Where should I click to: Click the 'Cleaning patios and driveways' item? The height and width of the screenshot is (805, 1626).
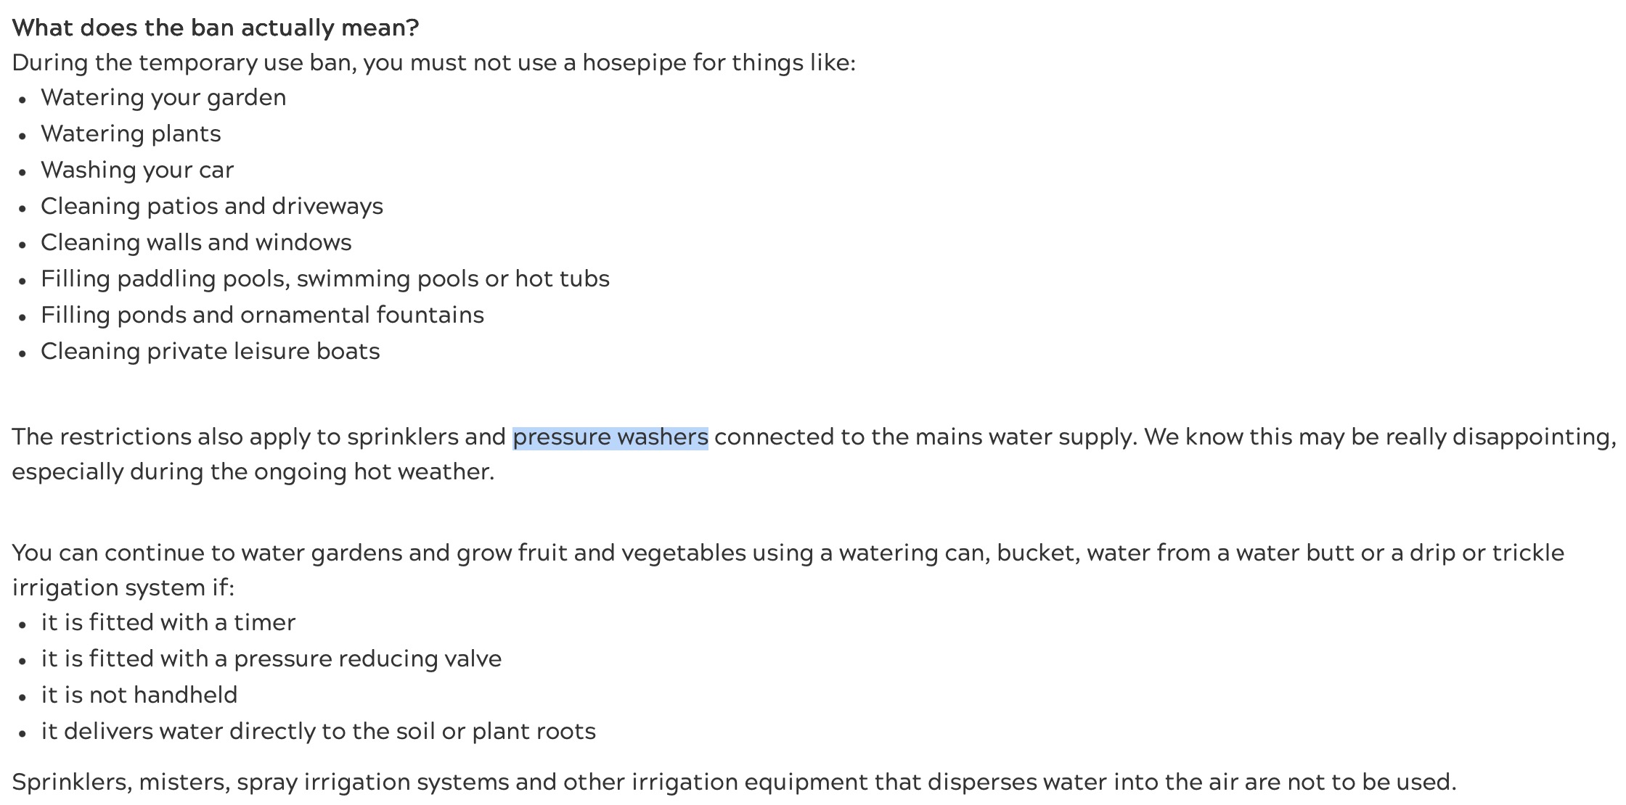pos(212,206)
